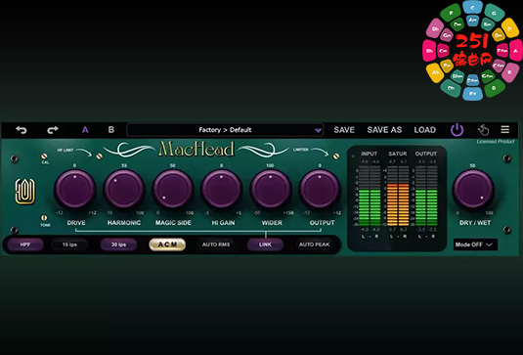This screenshot has height=355, width=523.
Task: Click the WIDER knob
Action: [x=271, y=189]
